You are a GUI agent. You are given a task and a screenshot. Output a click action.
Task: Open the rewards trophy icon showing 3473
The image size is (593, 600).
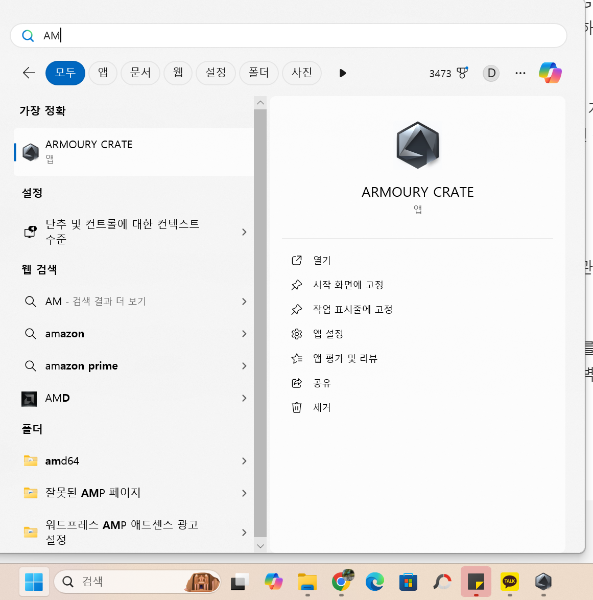(463, 73)
